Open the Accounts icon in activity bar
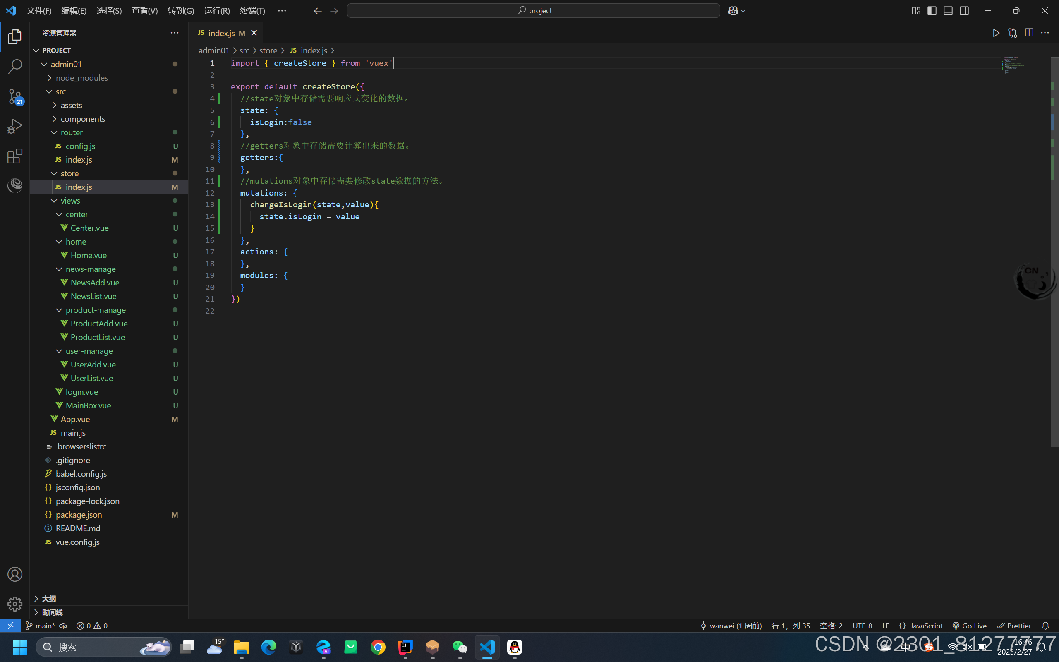1059x662 pixels. coord(15,574)
